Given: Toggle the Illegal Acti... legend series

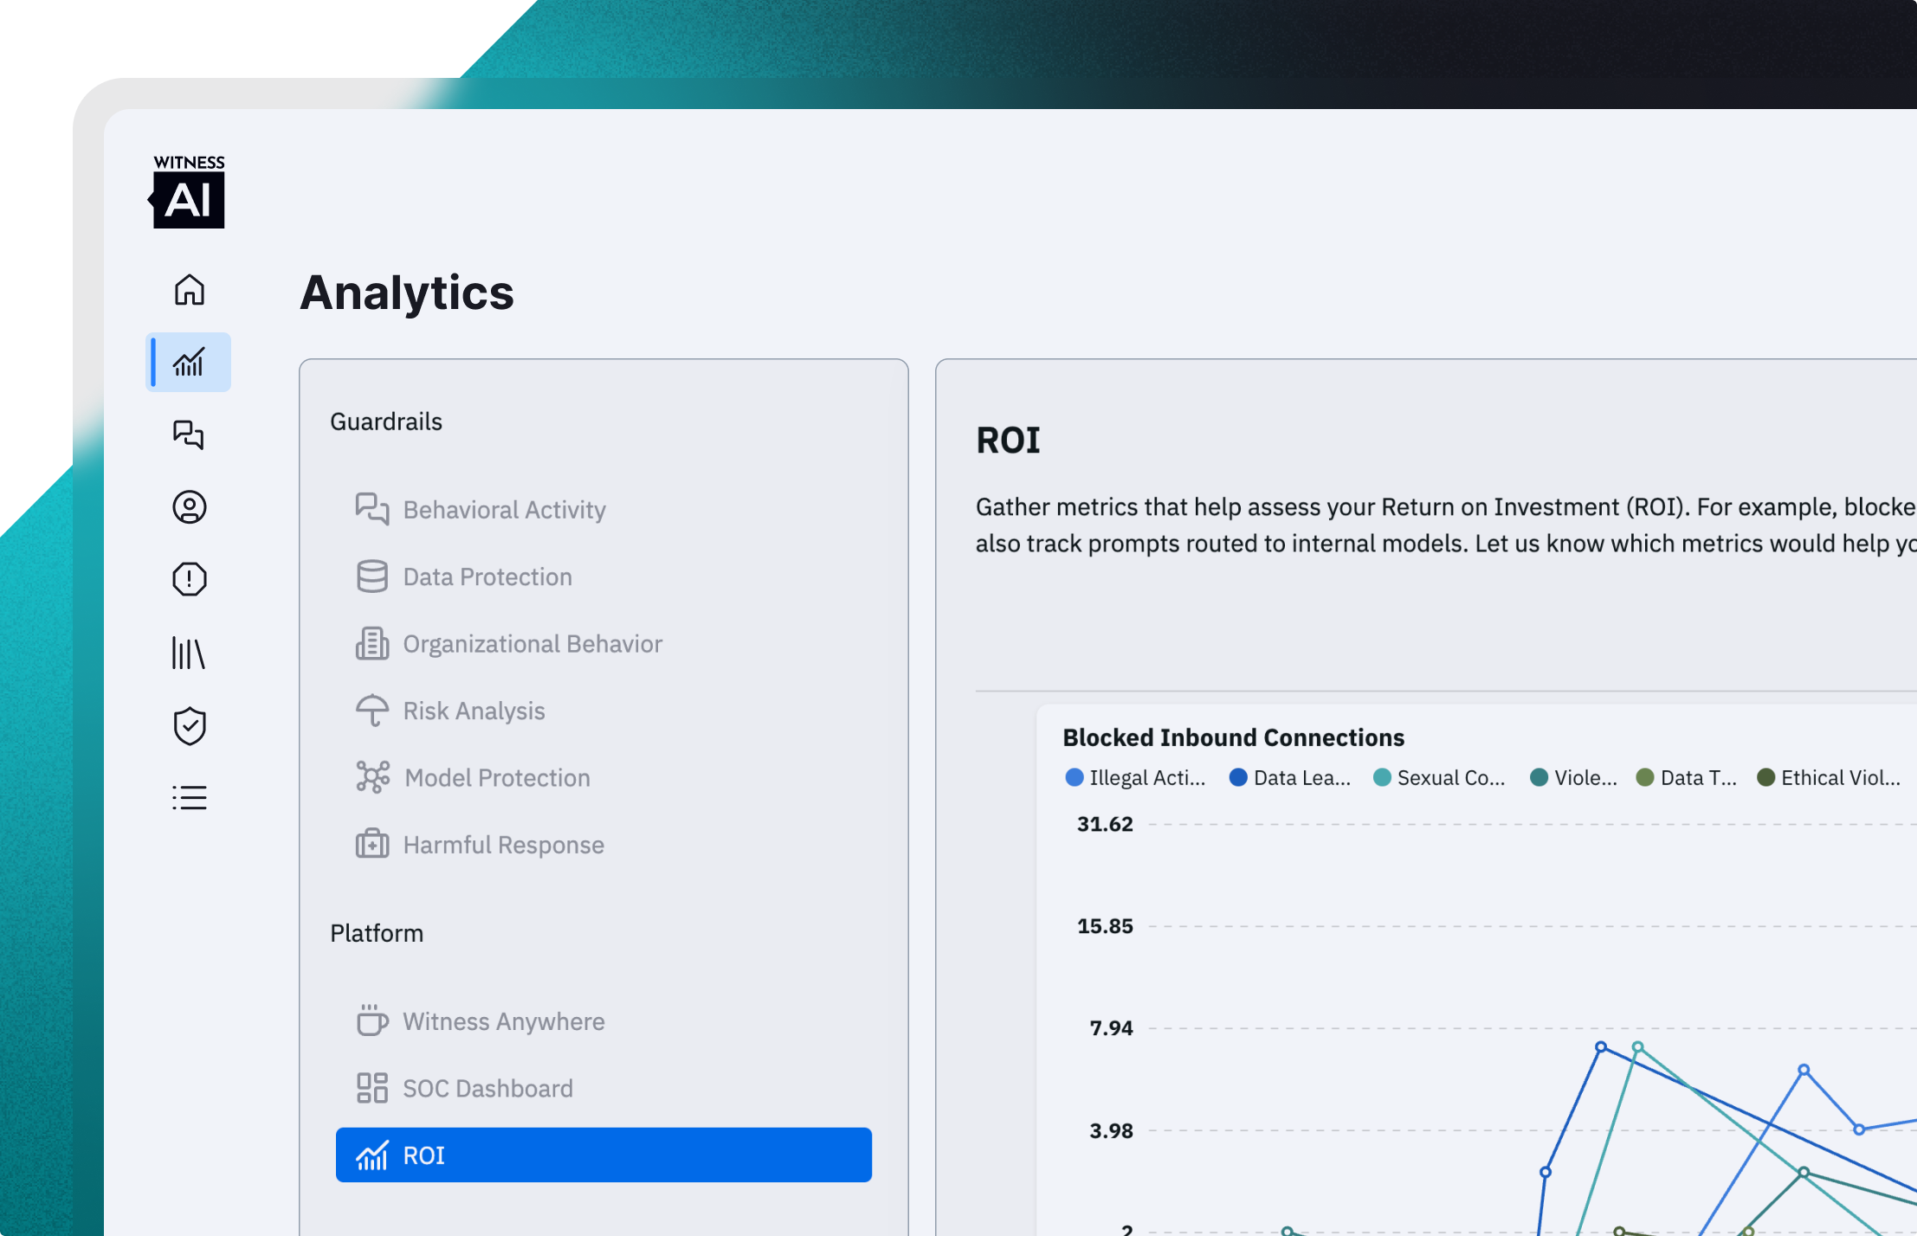Looking at the screenshot, I should pyautogui.click(x=1135, y=777).
